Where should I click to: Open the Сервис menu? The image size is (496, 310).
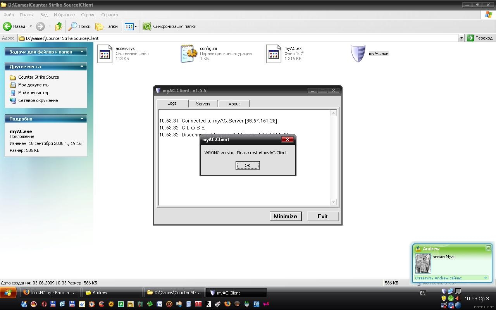click(x=88, y=15)
